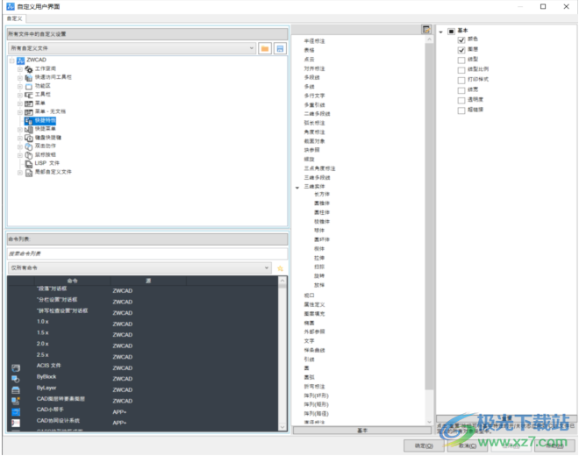Expand the 键盘快捷键 tree node
The height and width of the screenshot is (456, 579).
pyautogui.click(x=20, y=138)
